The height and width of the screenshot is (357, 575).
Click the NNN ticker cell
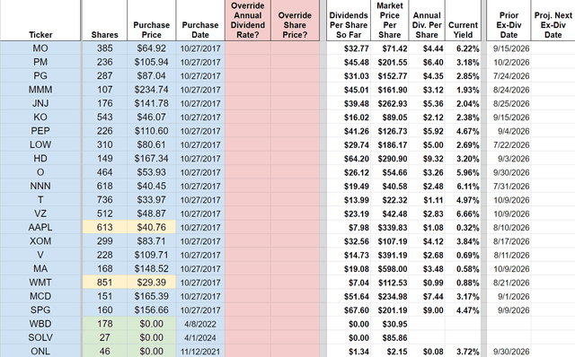tap(40, 186)
